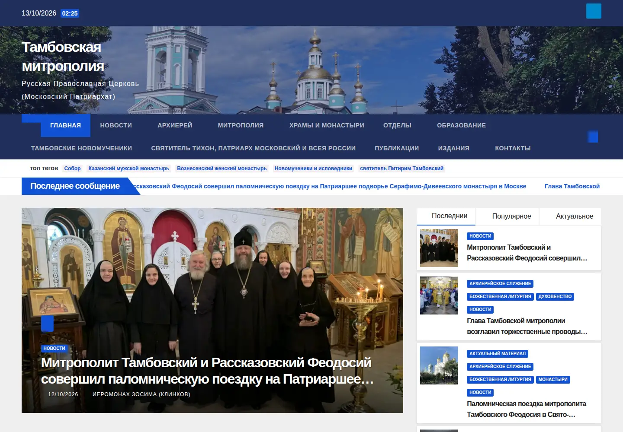This screenshot has height=432, width=623.
Task: Select МИТРОПОЛИЯ in the main menu
Action: [x=241, y=125]
